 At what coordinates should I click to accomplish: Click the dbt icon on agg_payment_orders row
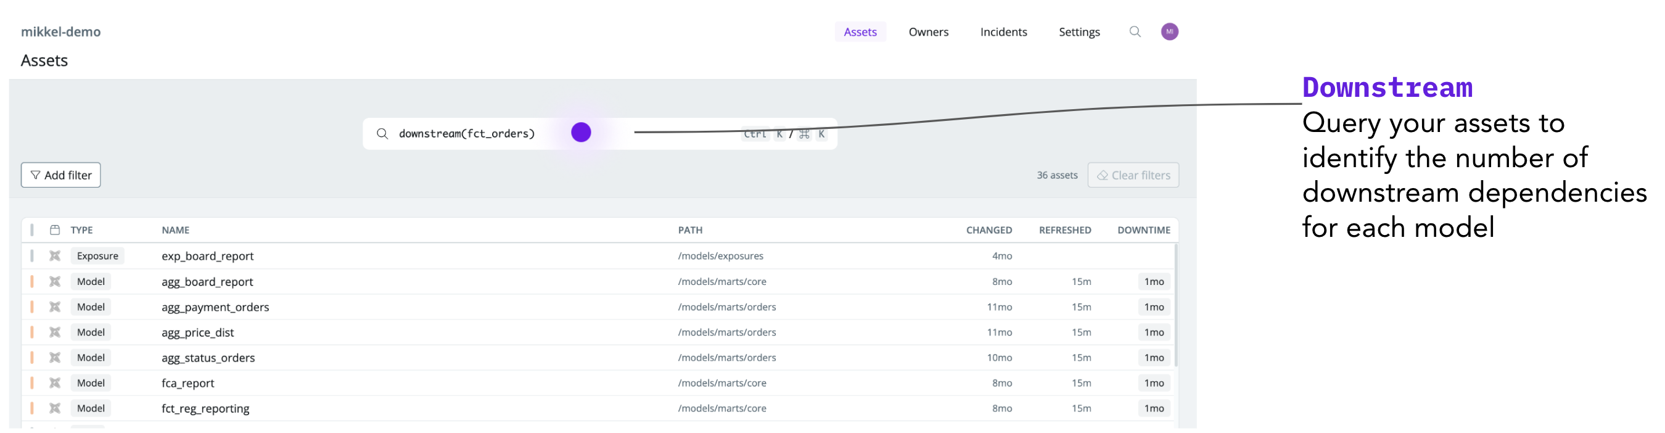[x=55, y=307]
